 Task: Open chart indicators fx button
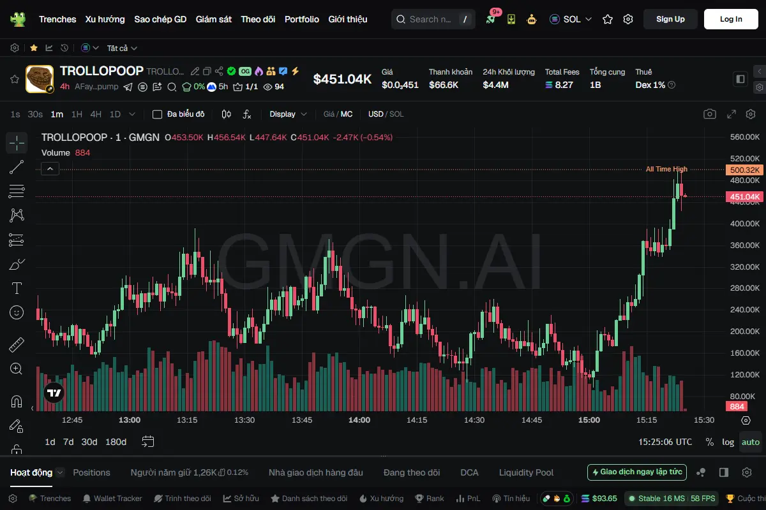click(x=247, y=114)
